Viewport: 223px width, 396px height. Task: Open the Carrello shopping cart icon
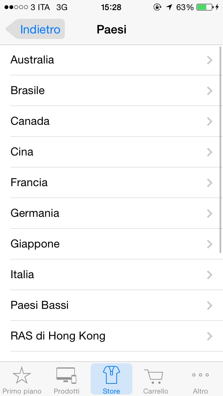pyautogui.click(x=154, y=376)
